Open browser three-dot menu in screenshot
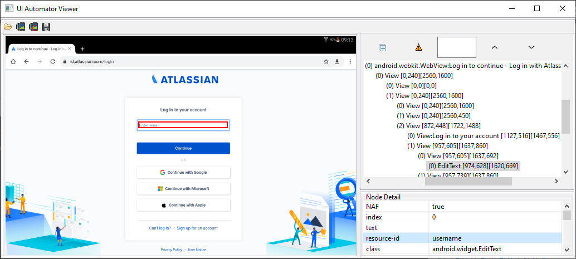Screen dimensions: 576x259 (x=350, y=62)
